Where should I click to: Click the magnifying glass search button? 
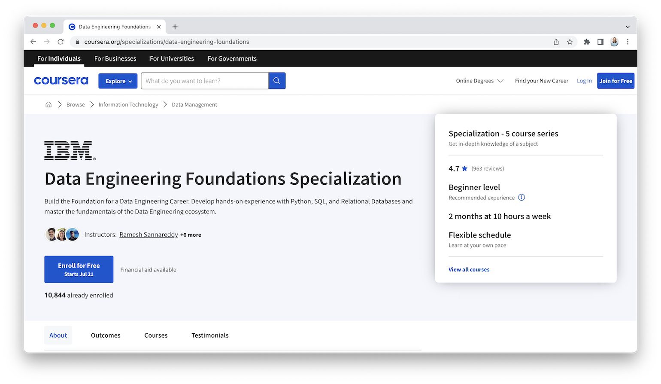tap(277, 81)
